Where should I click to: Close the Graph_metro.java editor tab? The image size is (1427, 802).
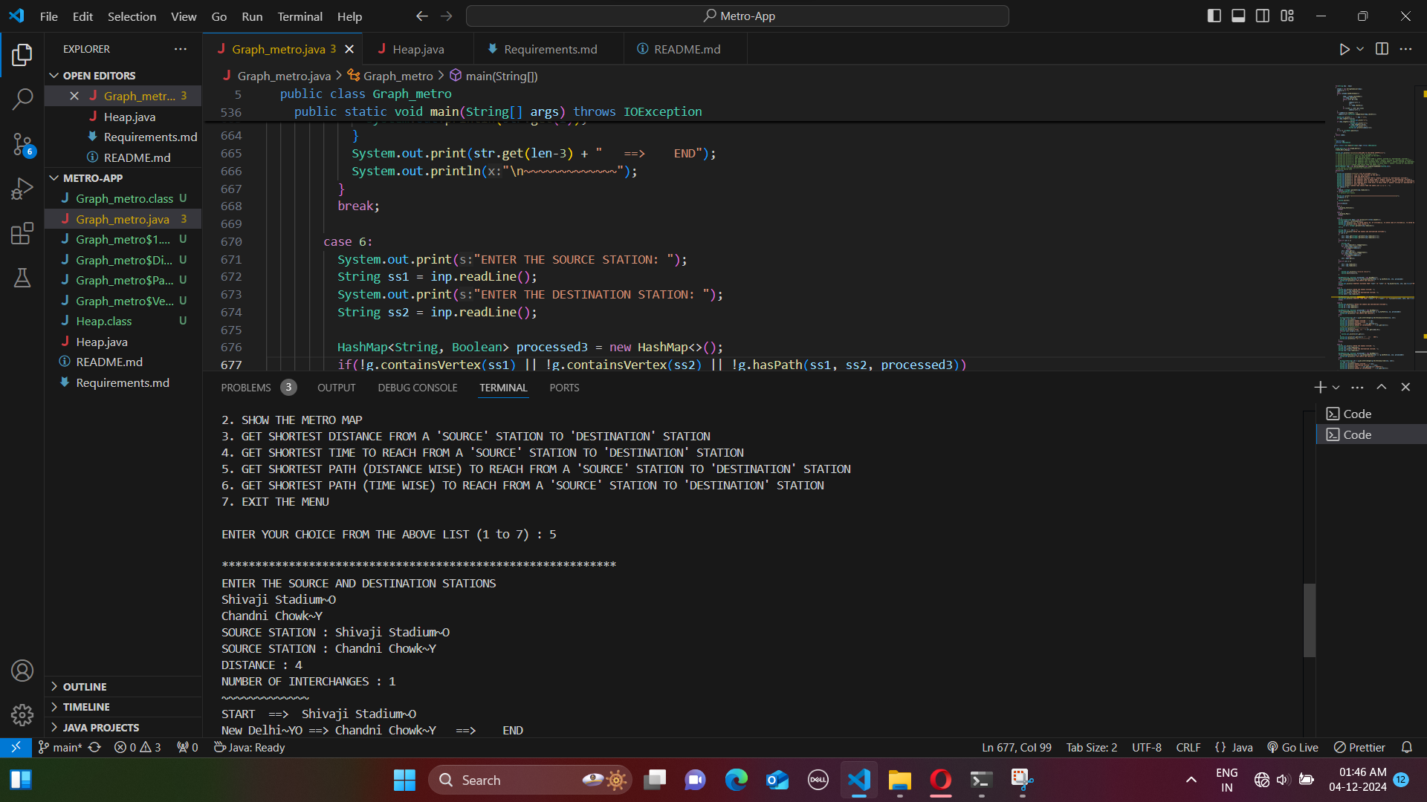point(349,49)
